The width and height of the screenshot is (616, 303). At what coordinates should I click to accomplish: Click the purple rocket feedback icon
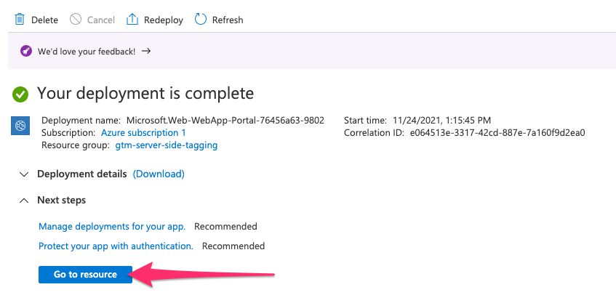tap(26, 51)
